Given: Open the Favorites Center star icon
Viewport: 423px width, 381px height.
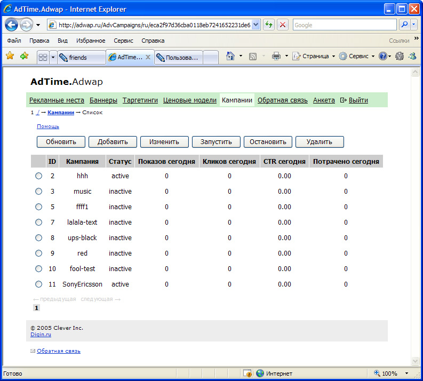Looking at the screenshot, I should [10, 56].
